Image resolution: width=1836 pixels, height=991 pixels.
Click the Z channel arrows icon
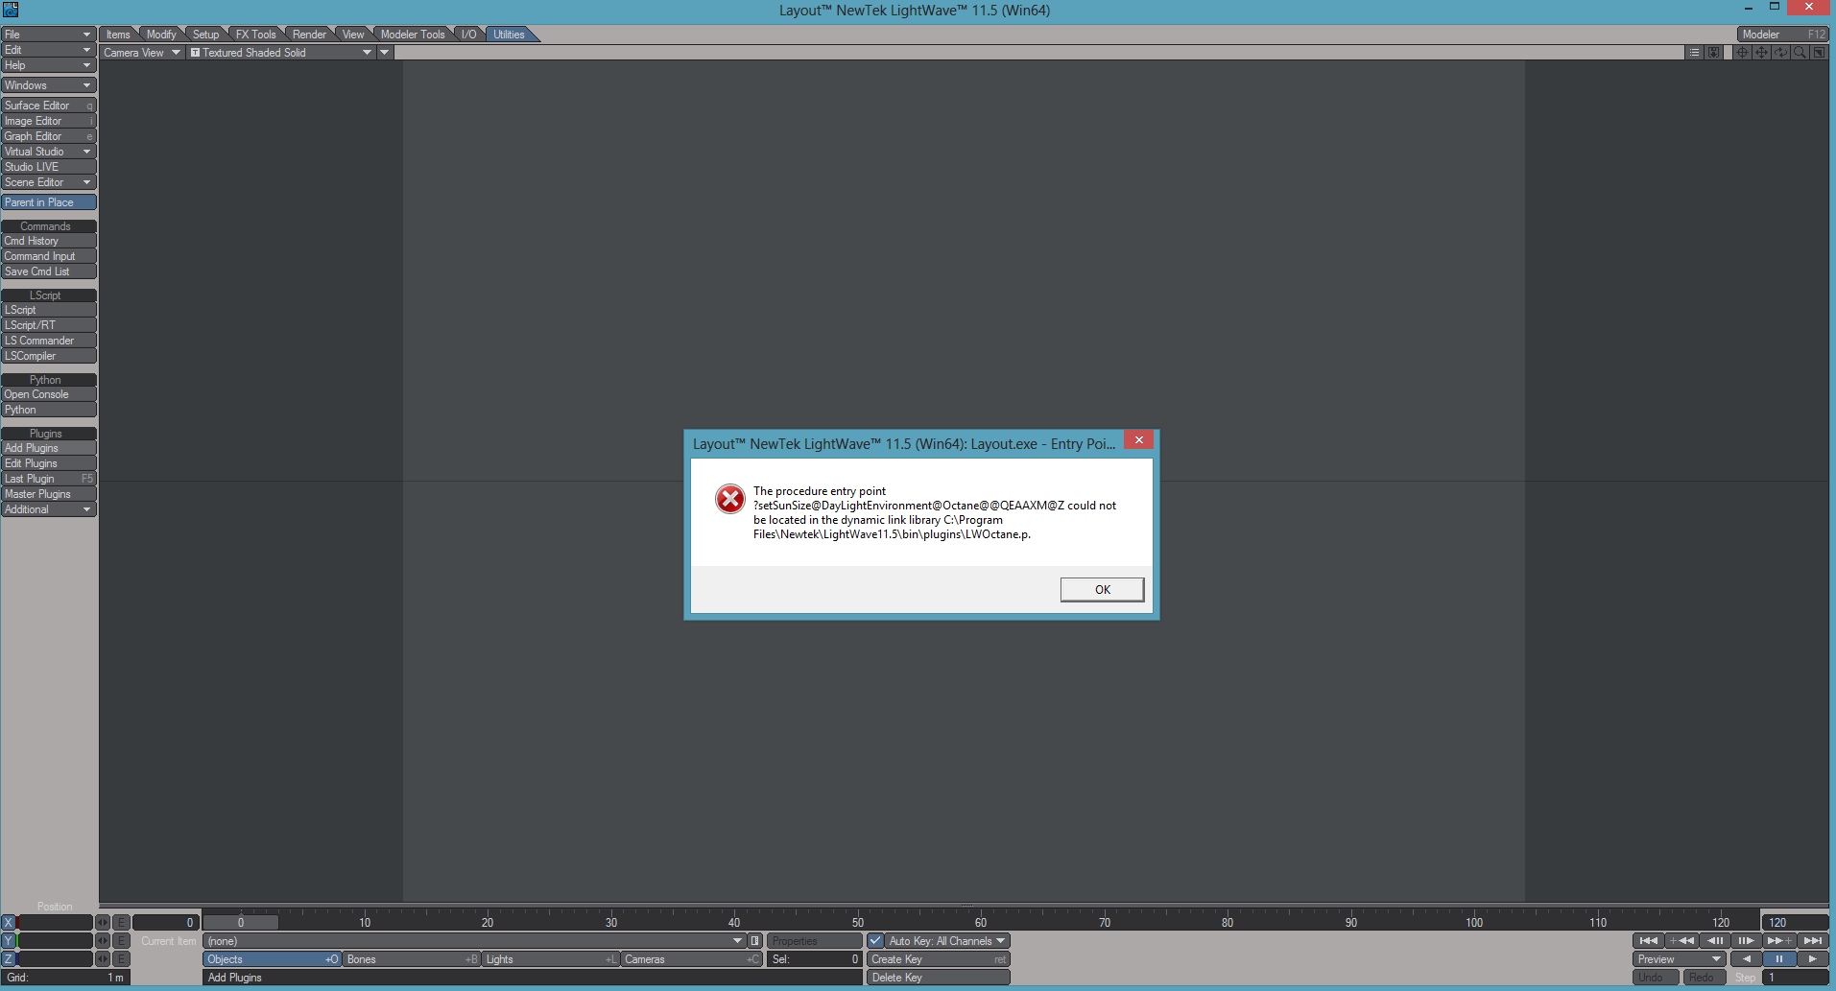coord(103,959)
